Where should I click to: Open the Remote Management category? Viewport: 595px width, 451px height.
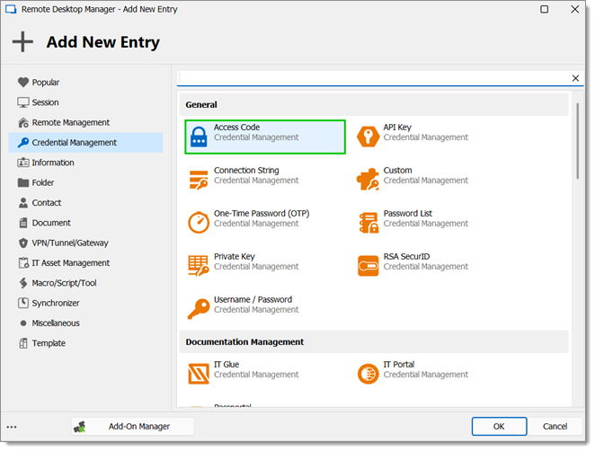point(85,122)
